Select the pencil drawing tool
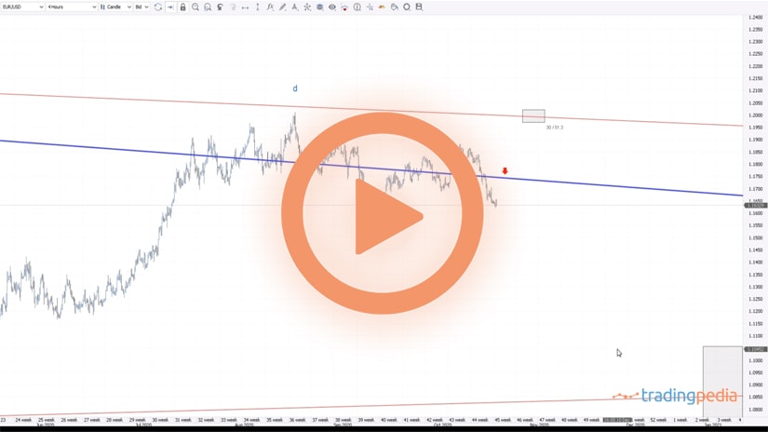768x432 pixels. [x=283, y=7]
